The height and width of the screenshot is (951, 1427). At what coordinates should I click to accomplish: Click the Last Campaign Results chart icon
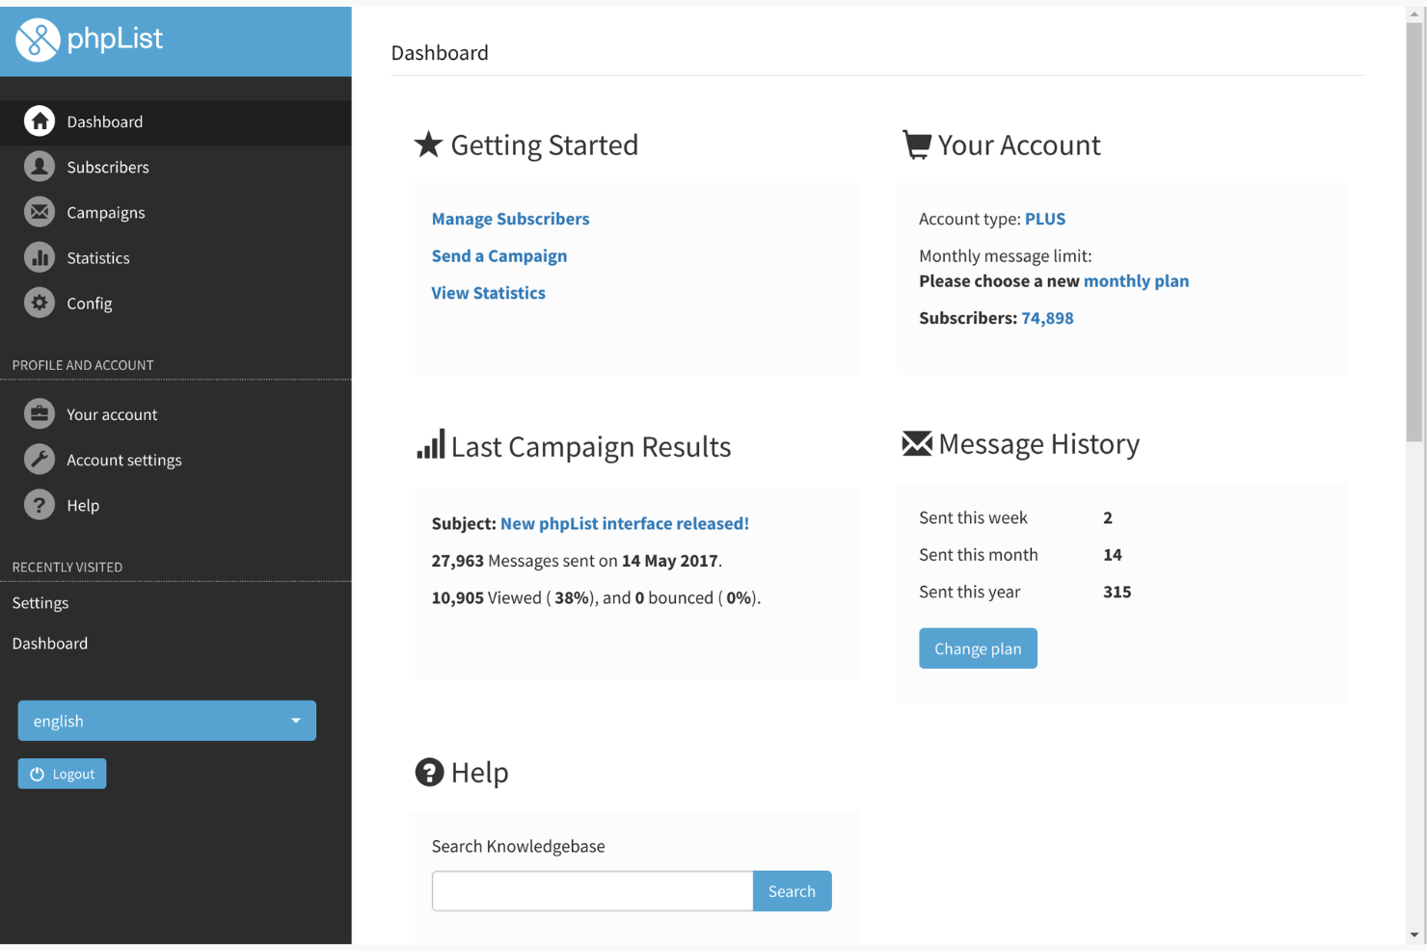[430, 444]
